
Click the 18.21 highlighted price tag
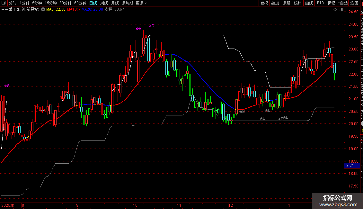click(x=352, y=166)
